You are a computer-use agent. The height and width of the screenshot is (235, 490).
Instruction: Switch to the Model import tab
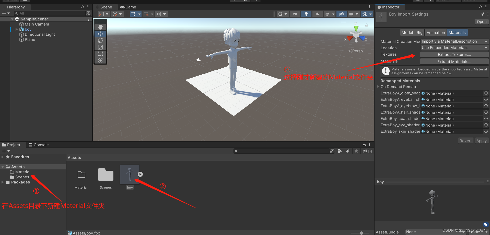(x=407, y=32)
